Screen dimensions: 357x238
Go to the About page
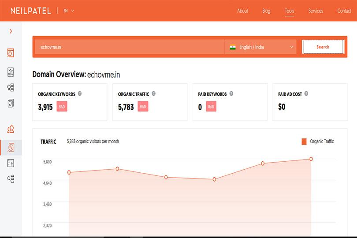click(x=242, y=11)
